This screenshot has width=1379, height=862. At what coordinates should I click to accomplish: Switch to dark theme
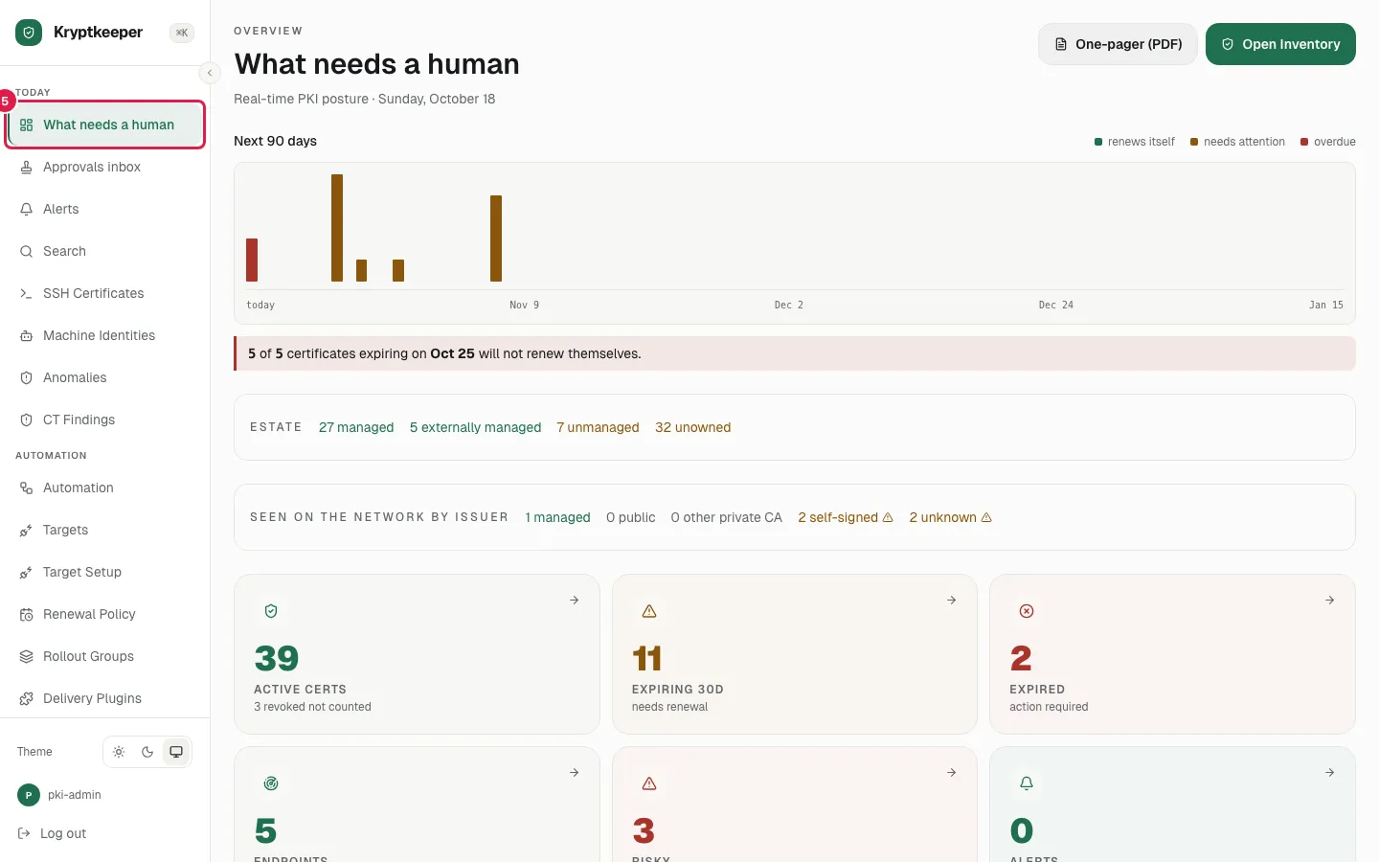(147, 752)
